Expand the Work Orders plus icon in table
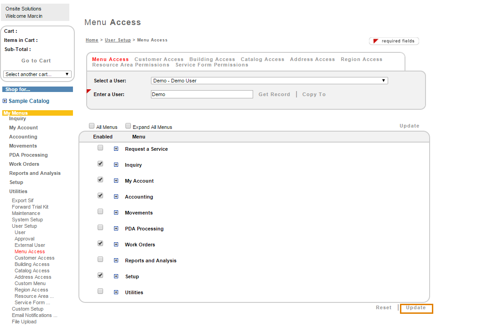The width and height of the screenshot is (488, 327). click(116, 245)
